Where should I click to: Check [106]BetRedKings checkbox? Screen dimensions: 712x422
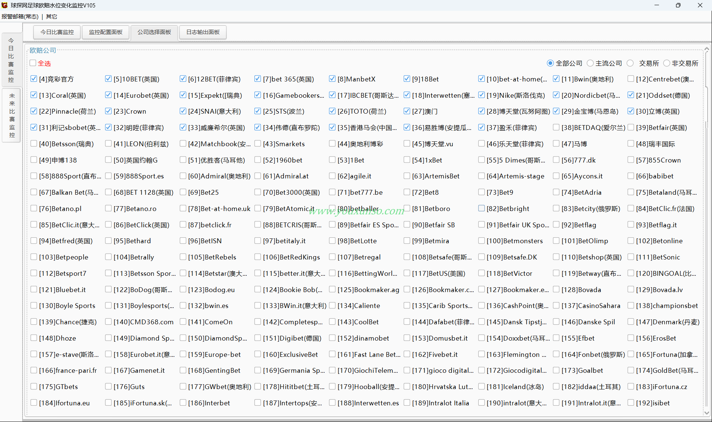[258, 257]
